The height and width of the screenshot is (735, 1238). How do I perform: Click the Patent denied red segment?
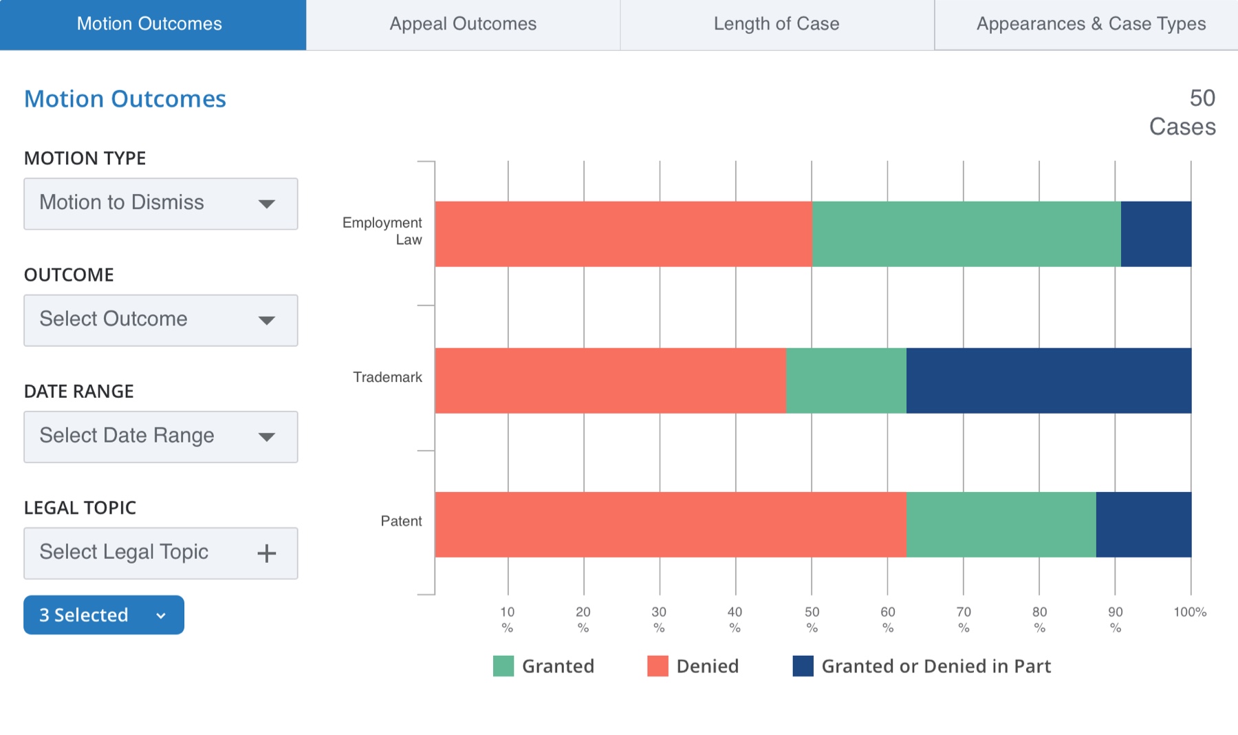pos(671,524)
